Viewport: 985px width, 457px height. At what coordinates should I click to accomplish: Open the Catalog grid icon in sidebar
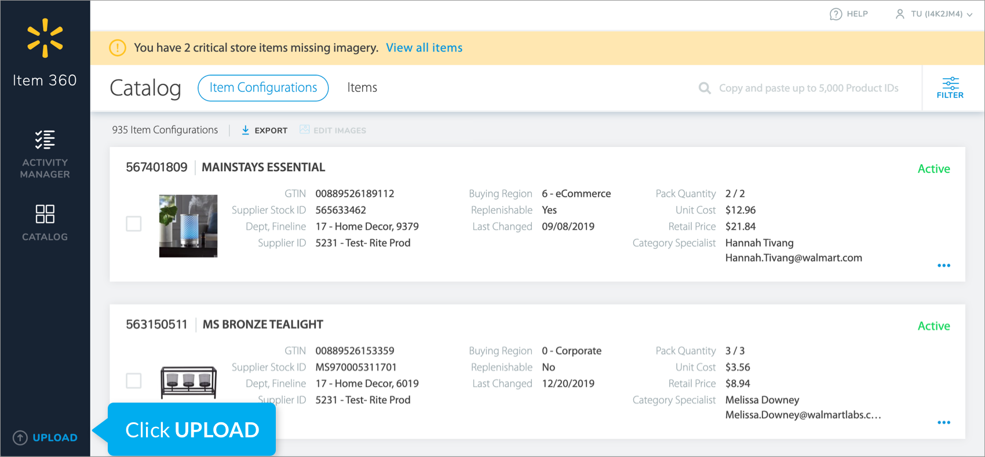(x=45, y=214)
